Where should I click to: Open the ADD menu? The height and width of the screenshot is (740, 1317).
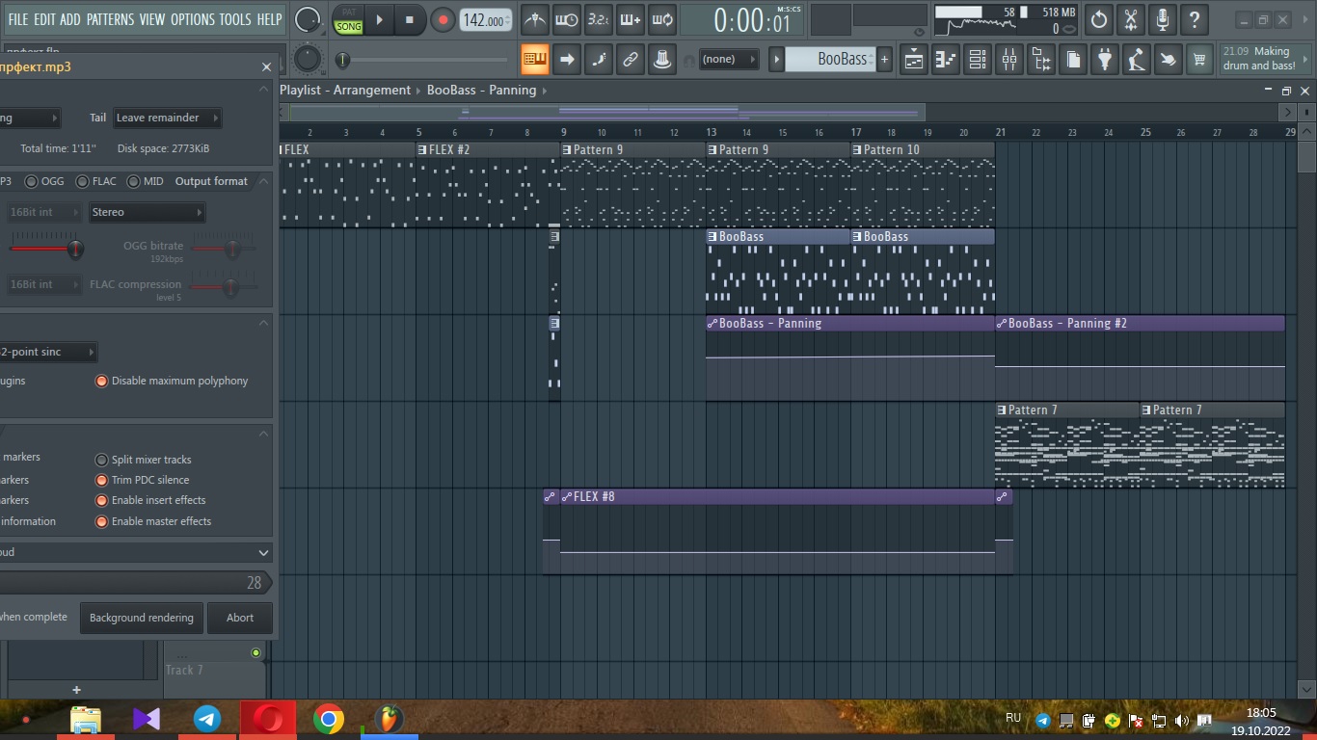tap(70, 19)
